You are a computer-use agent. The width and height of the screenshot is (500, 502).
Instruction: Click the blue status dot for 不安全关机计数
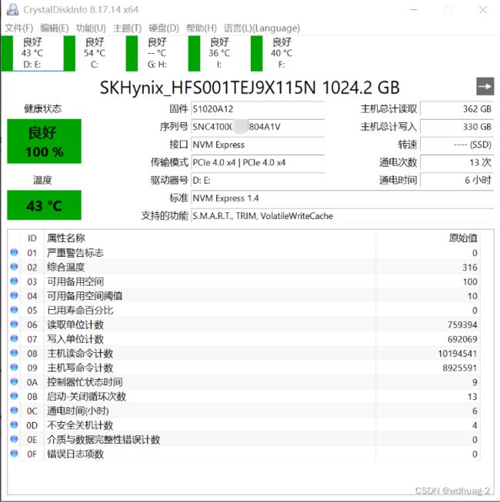pos(14,424)
